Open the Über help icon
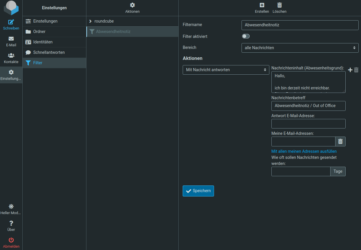Viewport: 361px width, 250px height. click(x=11, y=223)
